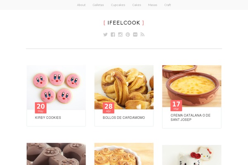248x165 pixels.
Task: Open the Craft menu link
Action: click(167, 5)
